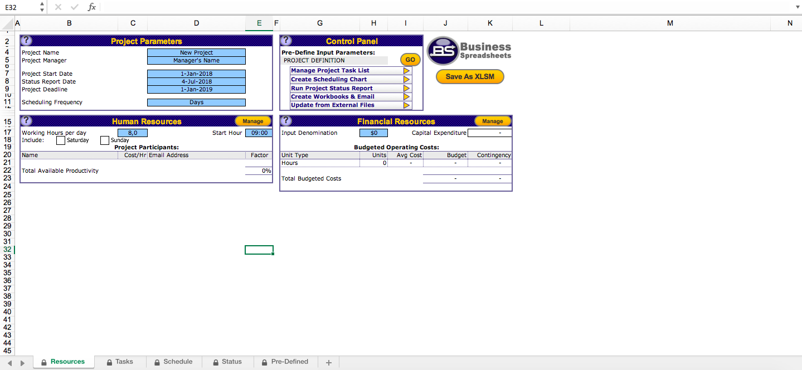This screenshot has height=370, width=802.
Task: Open the PROJECT DEFINITION parameters list
Action: 334,60
